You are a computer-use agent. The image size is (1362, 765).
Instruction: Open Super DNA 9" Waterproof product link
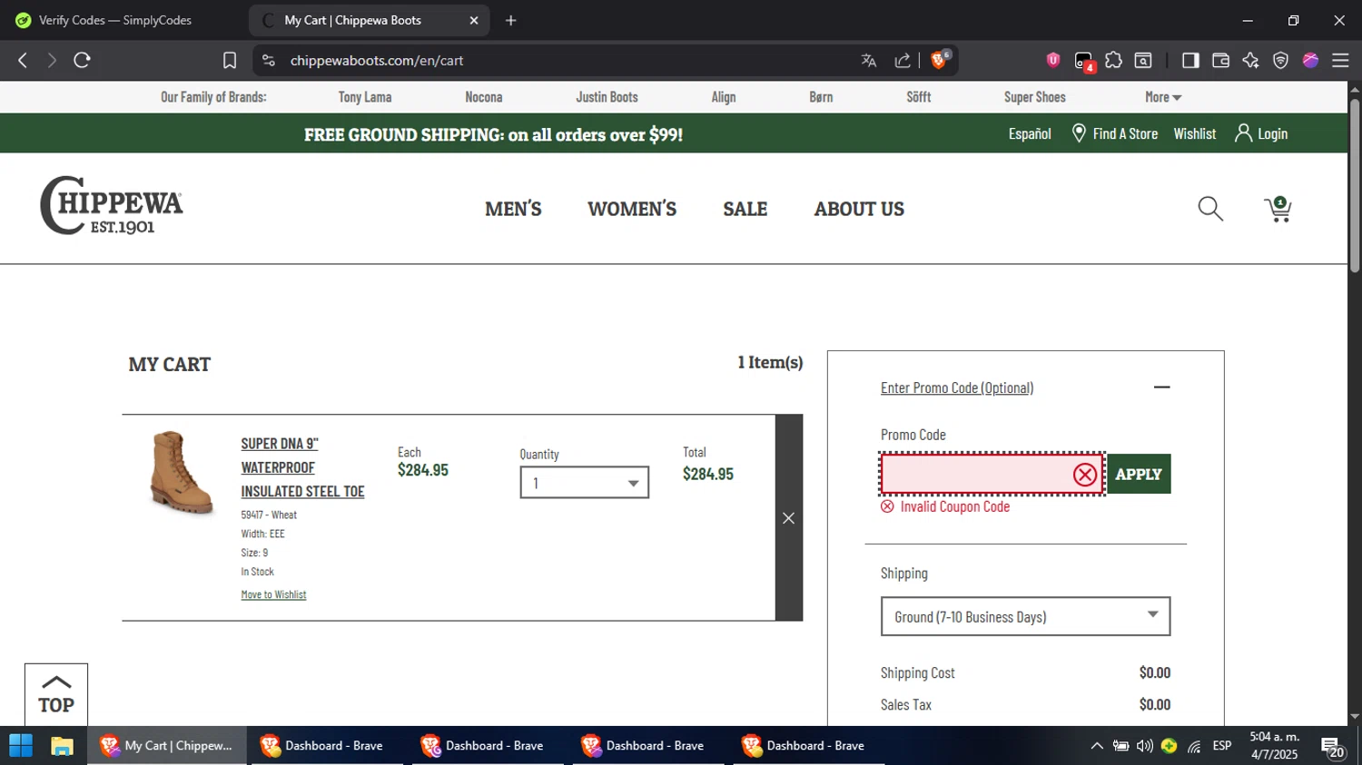click(302, 467)
